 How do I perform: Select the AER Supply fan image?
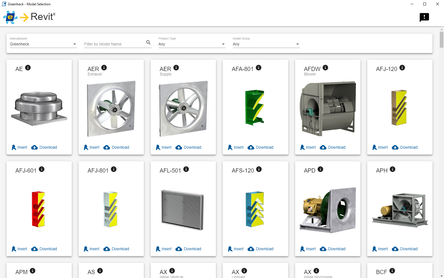[x=183, y=109]
